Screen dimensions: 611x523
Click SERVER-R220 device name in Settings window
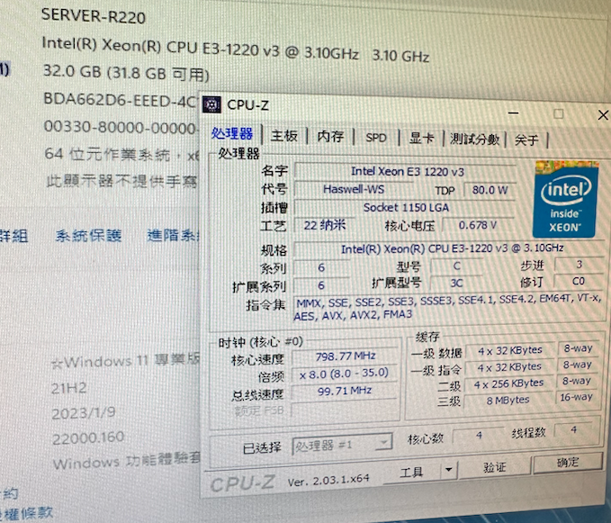coord(94,16)
